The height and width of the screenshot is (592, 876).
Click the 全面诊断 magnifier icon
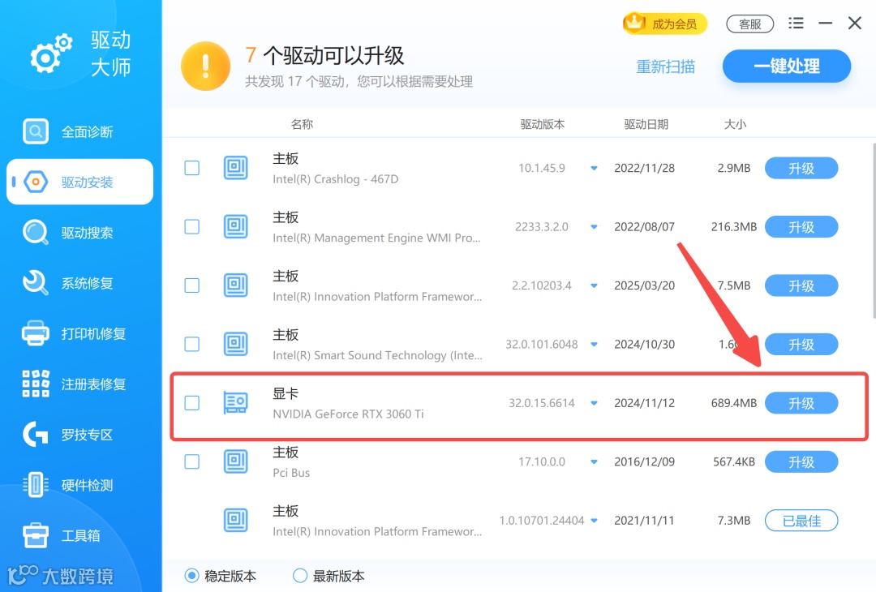coord(35,131)
